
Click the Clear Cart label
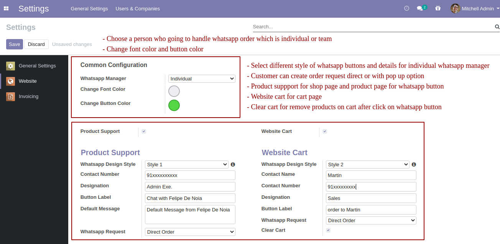tap(273, 230)
